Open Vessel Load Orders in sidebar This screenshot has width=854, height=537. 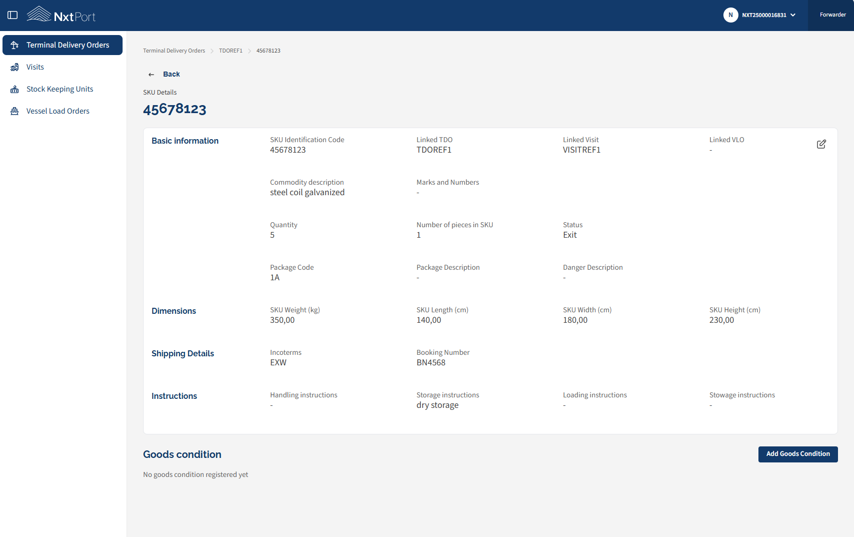point(63,111)
